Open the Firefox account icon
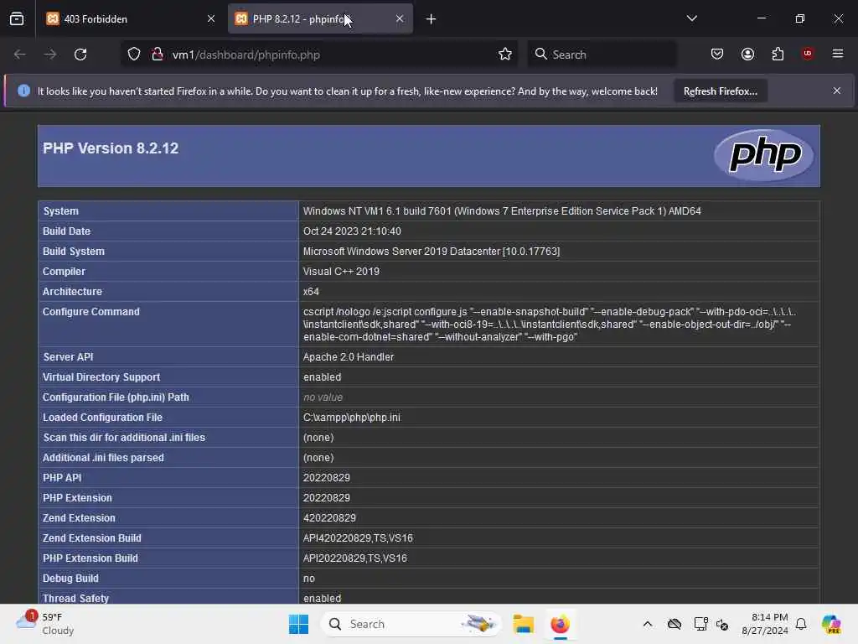The image size is (858, 644). point(747,54)
